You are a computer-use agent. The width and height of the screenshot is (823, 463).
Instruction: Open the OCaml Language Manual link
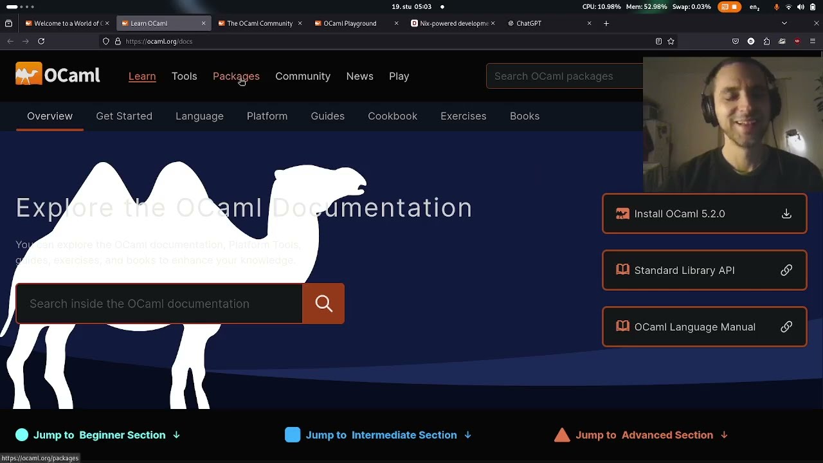(x=704, y=327)
